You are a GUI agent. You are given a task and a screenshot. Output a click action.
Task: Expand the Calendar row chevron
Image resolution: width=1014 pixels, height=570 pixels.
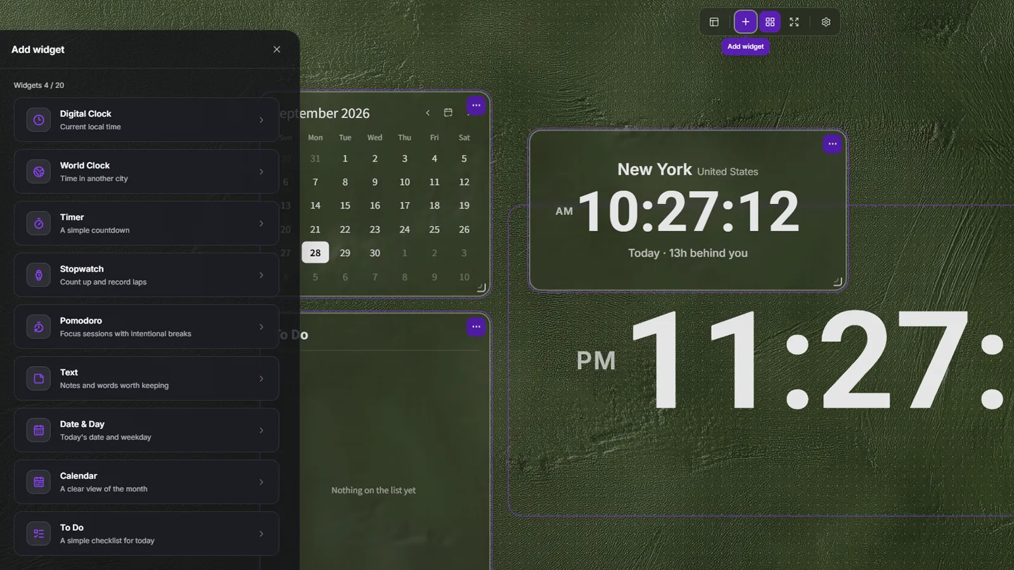[261, 482]
